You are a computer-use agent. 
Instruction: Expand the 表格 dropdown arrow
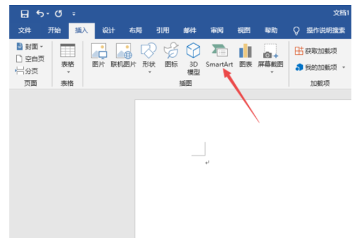[68, 72]
